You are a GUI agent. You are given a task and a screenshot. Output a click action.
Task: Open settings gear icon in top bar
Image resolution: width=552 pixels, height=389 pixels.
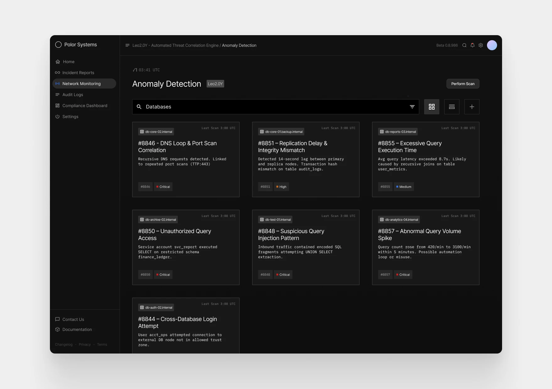tap(481, 45)
